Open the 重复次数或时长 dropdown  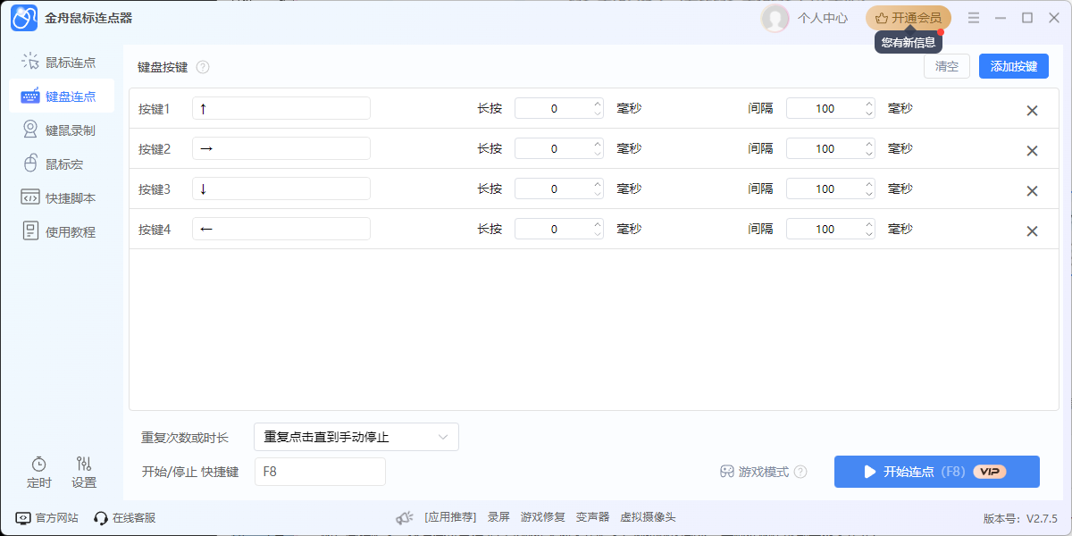click(x=356, y=437)
